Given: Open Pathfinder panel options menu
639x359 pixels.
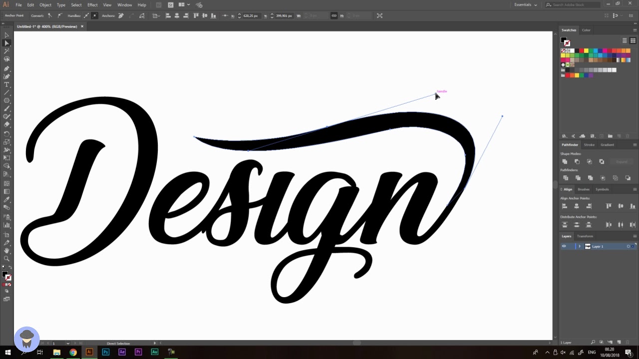Looking at the screenshot, I should pyautogui.click(x=635, y=145).
